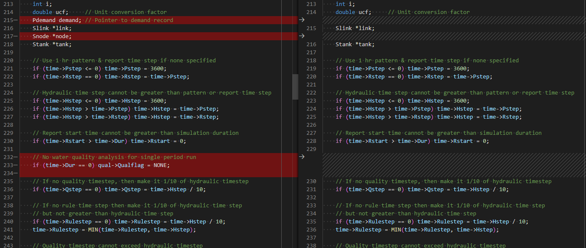The image size is (586, 248).
Task: Place cursor on deleted 'Snode *node;' line
Action: 52,36
